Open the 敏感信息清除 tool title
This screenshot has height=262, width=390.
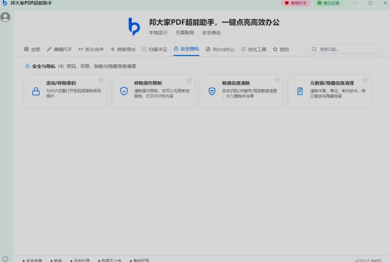pos(236,83)
